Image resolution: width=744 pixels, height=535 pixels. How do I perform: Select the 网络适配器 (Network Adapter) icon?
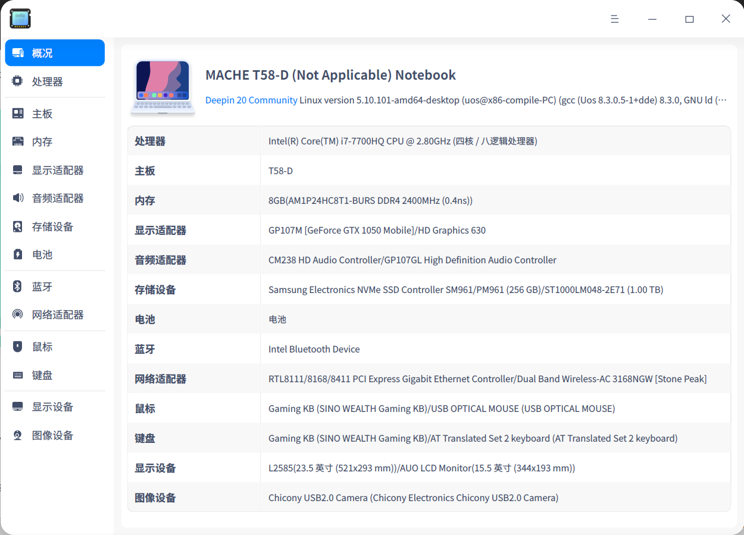[x=18, y=314]
